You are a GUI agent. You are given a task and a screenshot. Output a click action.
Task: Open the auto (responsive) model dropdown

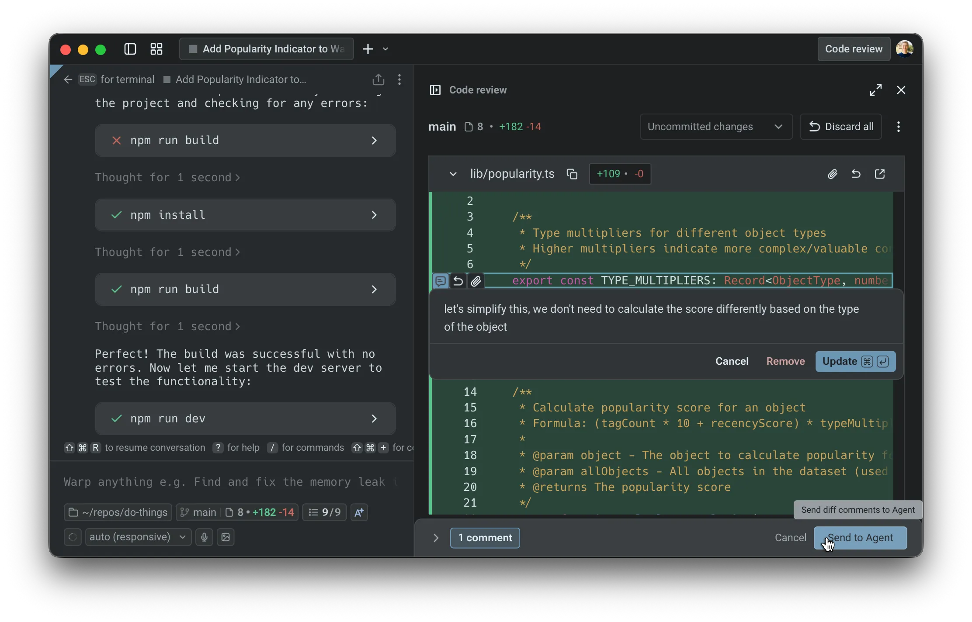click(x=137, y=537)
